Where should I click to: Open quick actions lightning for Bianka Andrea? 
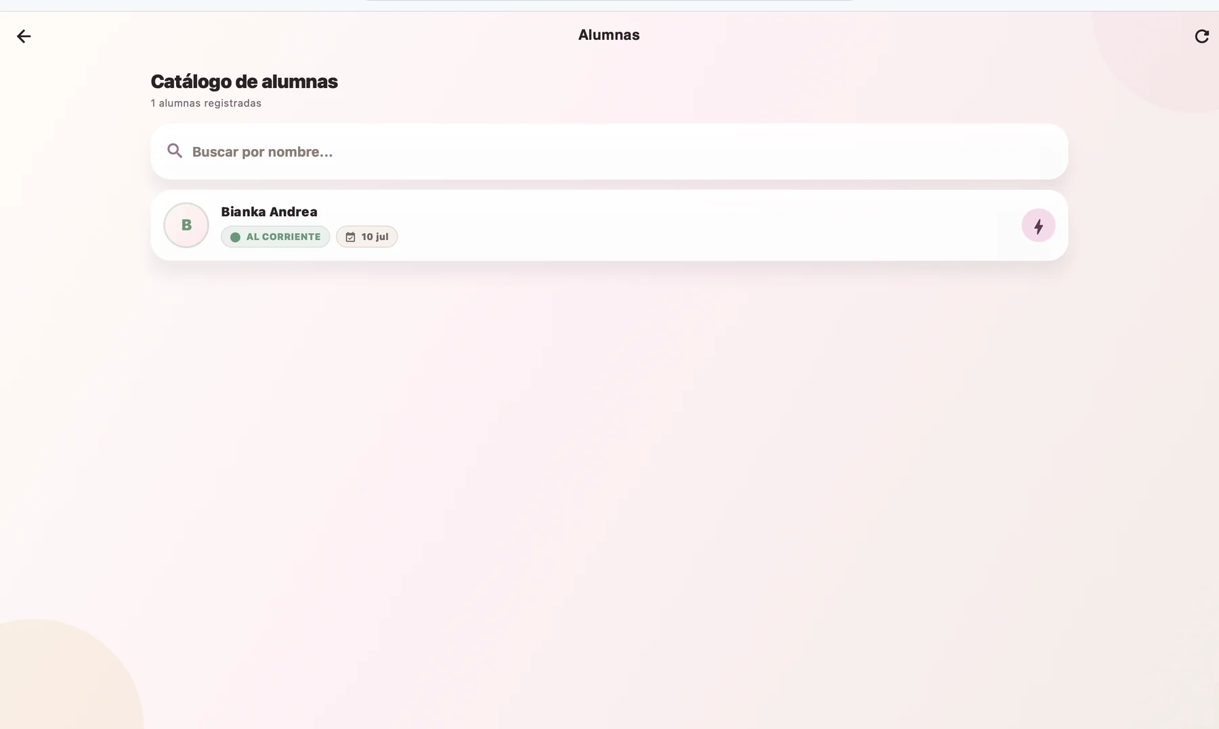1038,226
